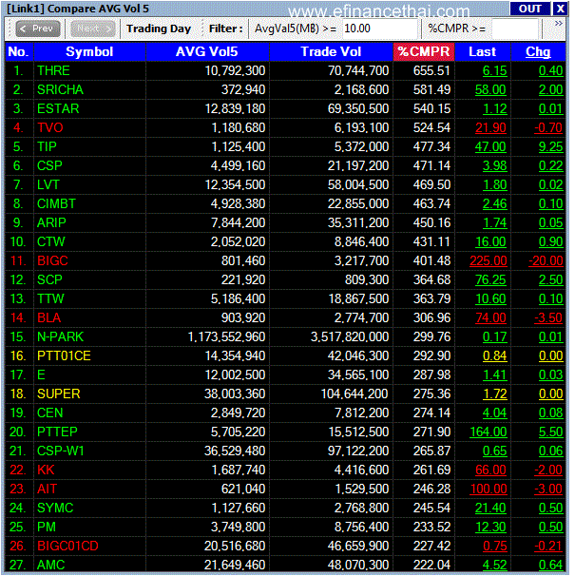Viewport: 575px width, 576px height.
Task: Click last price 225.00 for BIGC
Action: coord(488,260)
